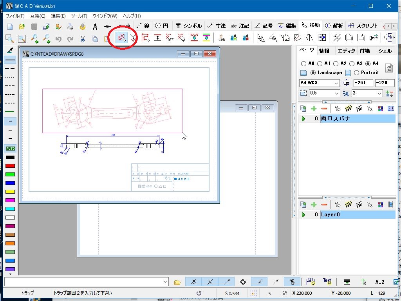Toggle the endpoint snap button in bottom bar
Image resolution: width=401 pixels, height=301 pixels.
point(227,282)
